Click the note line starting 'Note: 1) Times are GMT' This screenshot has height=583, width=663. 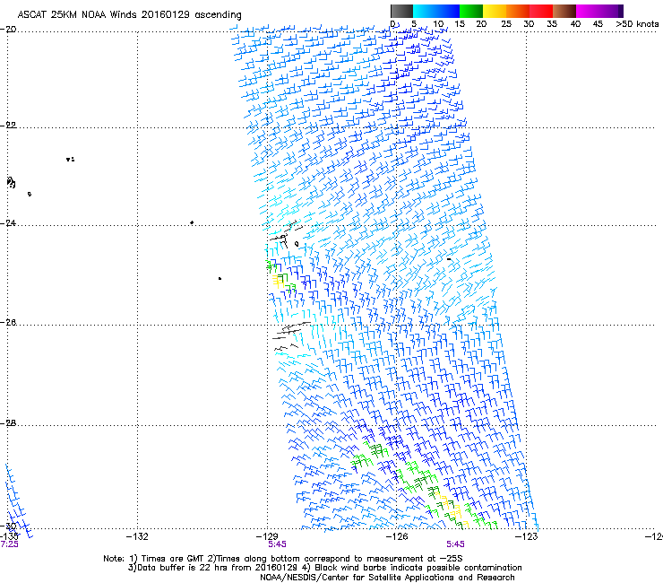pyautogui.click(x=283, y=559)
